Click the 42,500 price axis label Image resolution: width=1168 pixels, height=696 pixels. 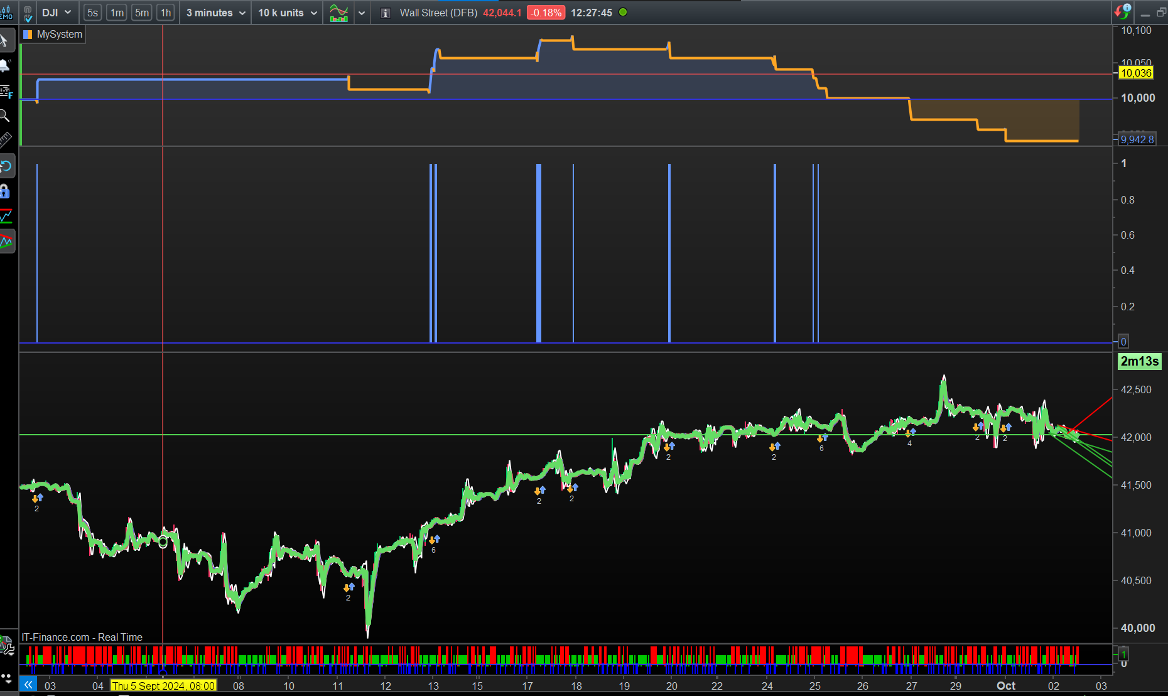1136,389
